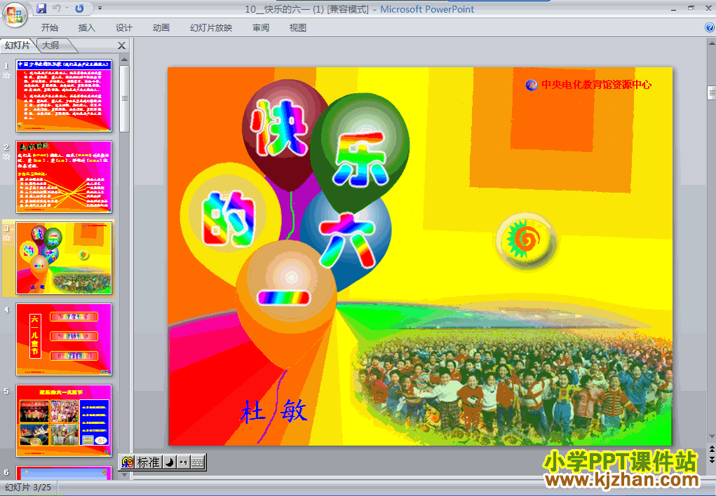Open the 审阅 ribbon tab
This screenshot has width=716, height=496.
pos(261,28)
